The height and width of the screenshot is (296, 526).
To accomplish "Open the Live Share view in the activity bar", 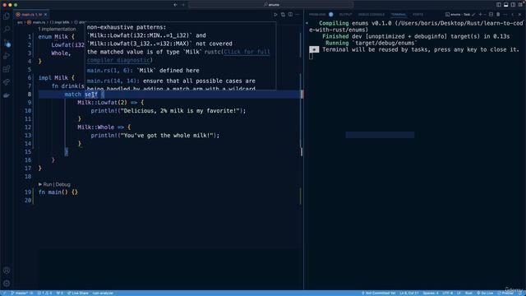I will click(x=7, y=82).
